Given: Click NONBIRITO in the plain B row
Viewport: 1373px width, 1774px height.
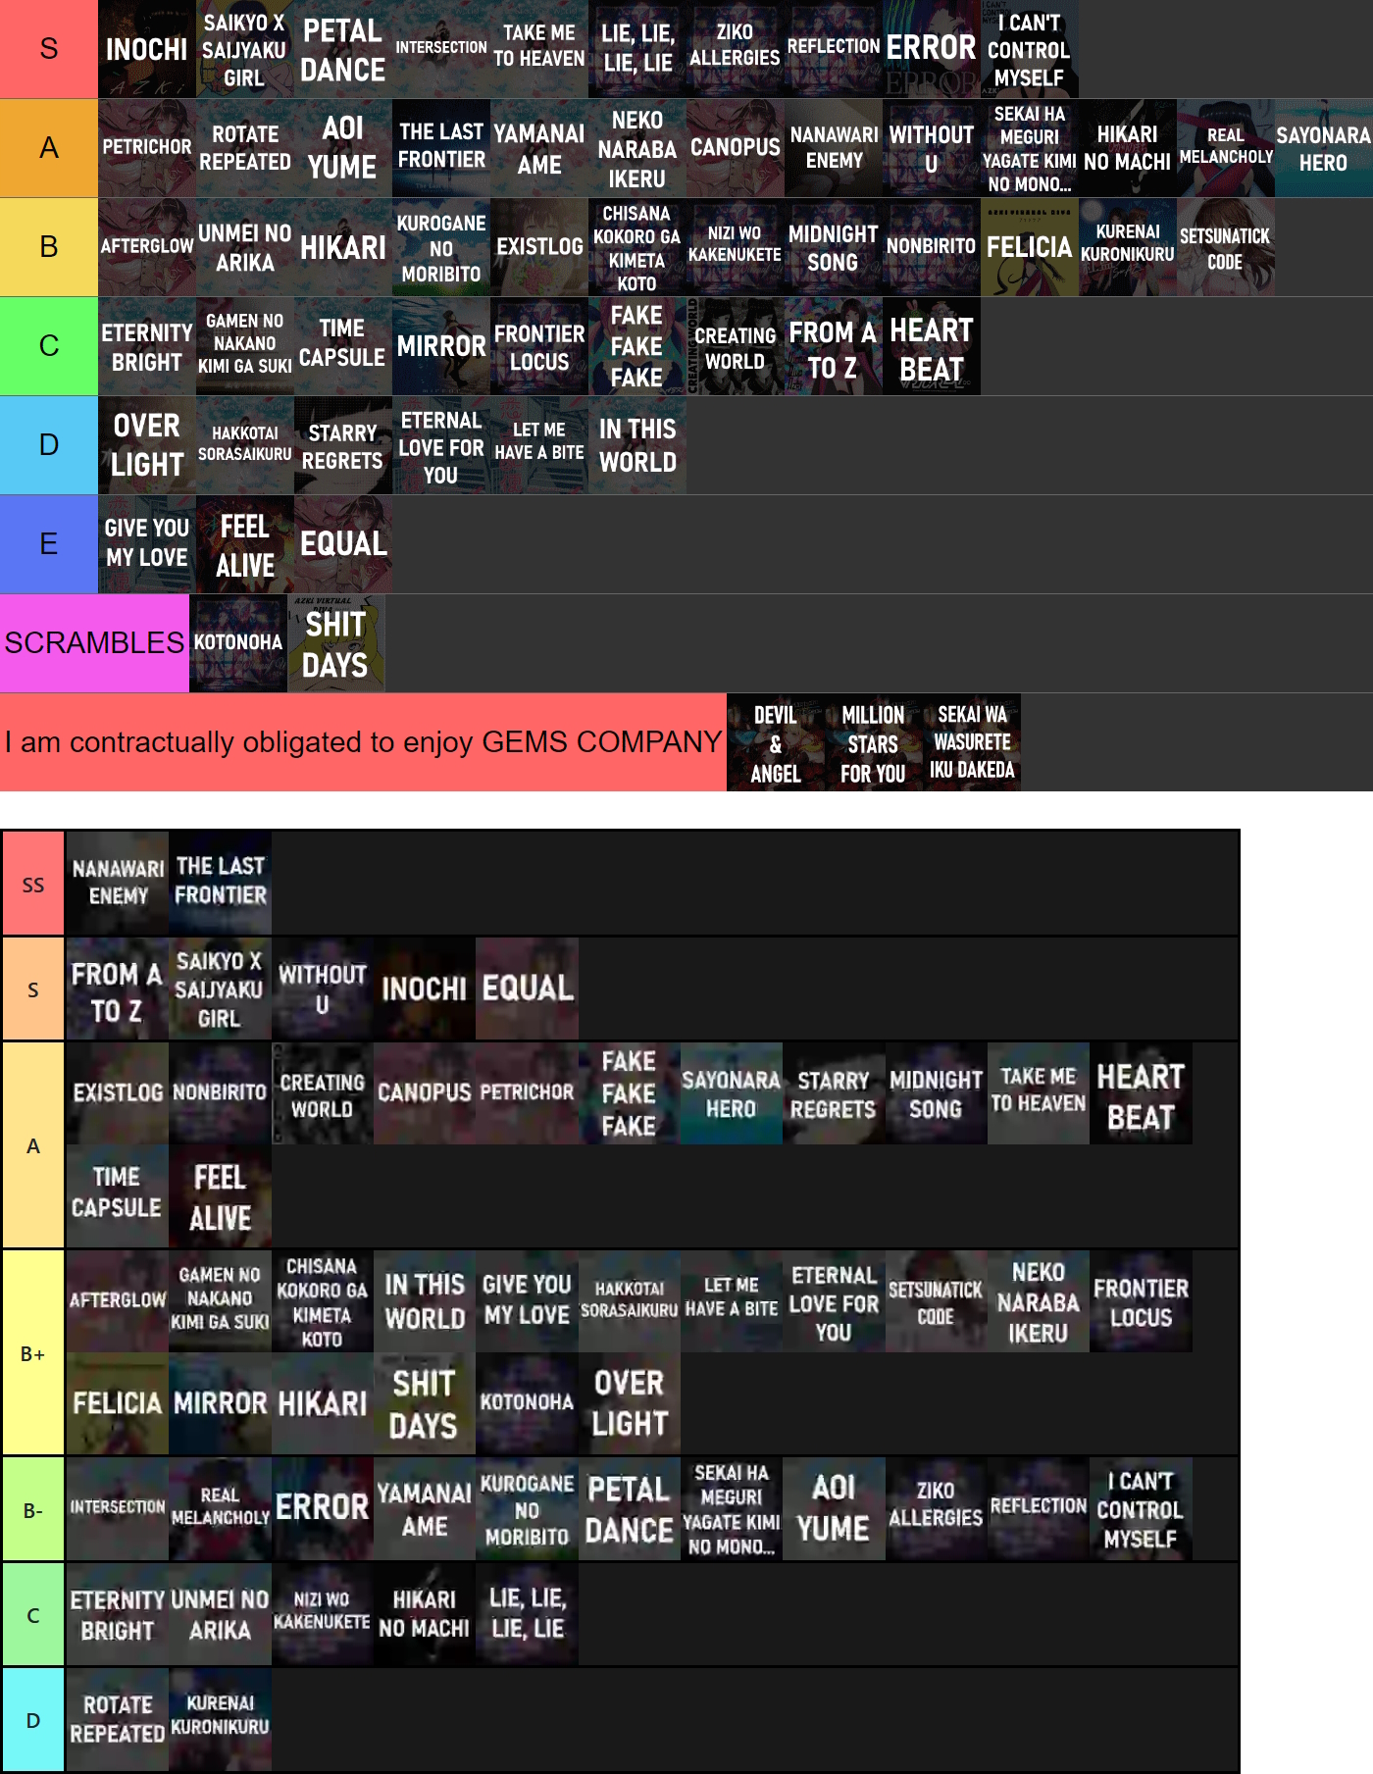Looking at the screenshot, I should point(932,247).
